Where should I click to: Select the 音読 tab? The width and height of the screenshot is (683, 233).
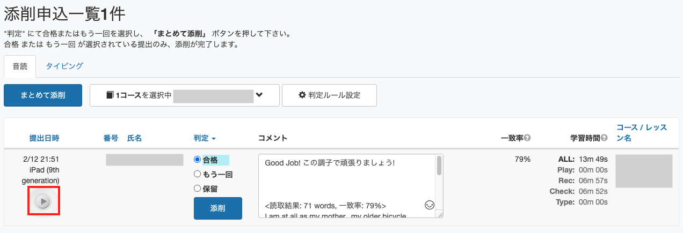click(20, 66)
